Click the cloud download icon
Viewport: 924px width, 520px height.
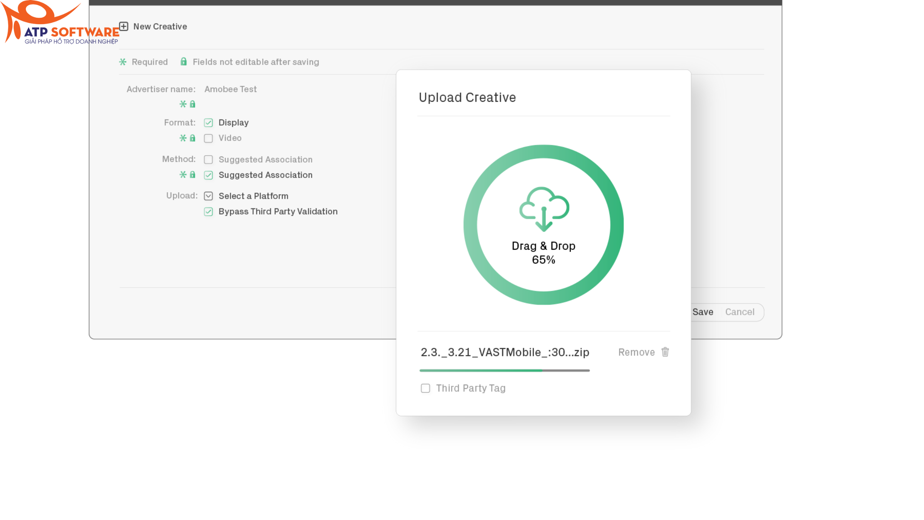point(544,209)
